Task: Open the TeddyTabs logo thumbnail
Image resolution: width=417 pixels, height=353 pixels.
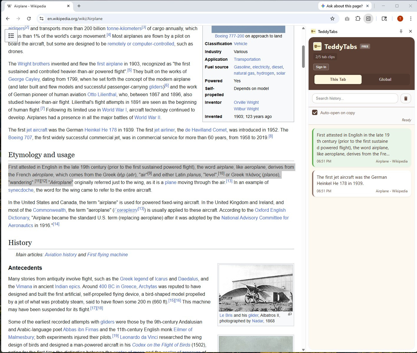Action: pyautogui.click(x=318, y=46)
